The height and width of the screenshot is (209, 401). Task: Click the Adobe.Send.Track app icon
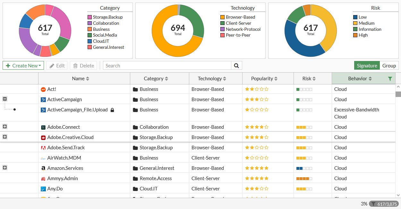pyautogui.click(x=43, y=148)
